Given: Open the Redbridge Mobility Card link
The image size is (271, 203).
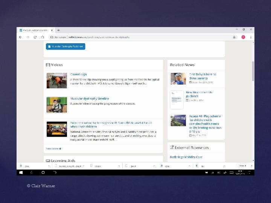Looking at the screenshot, I should (x=186, y=157).
